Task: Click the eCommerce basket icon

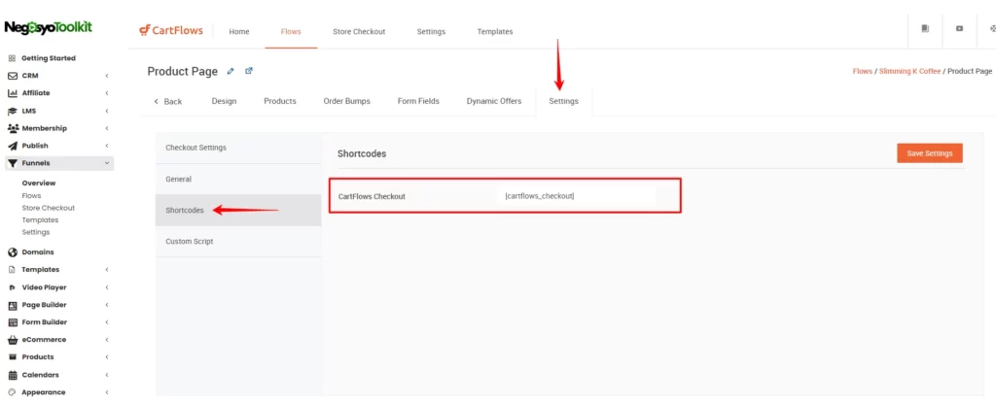Action: click(12, 340)
